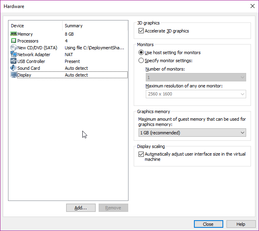Click the Display monitor icon
Screen dimensions: 259x231
pyautogui.click(x=14, y=75)
